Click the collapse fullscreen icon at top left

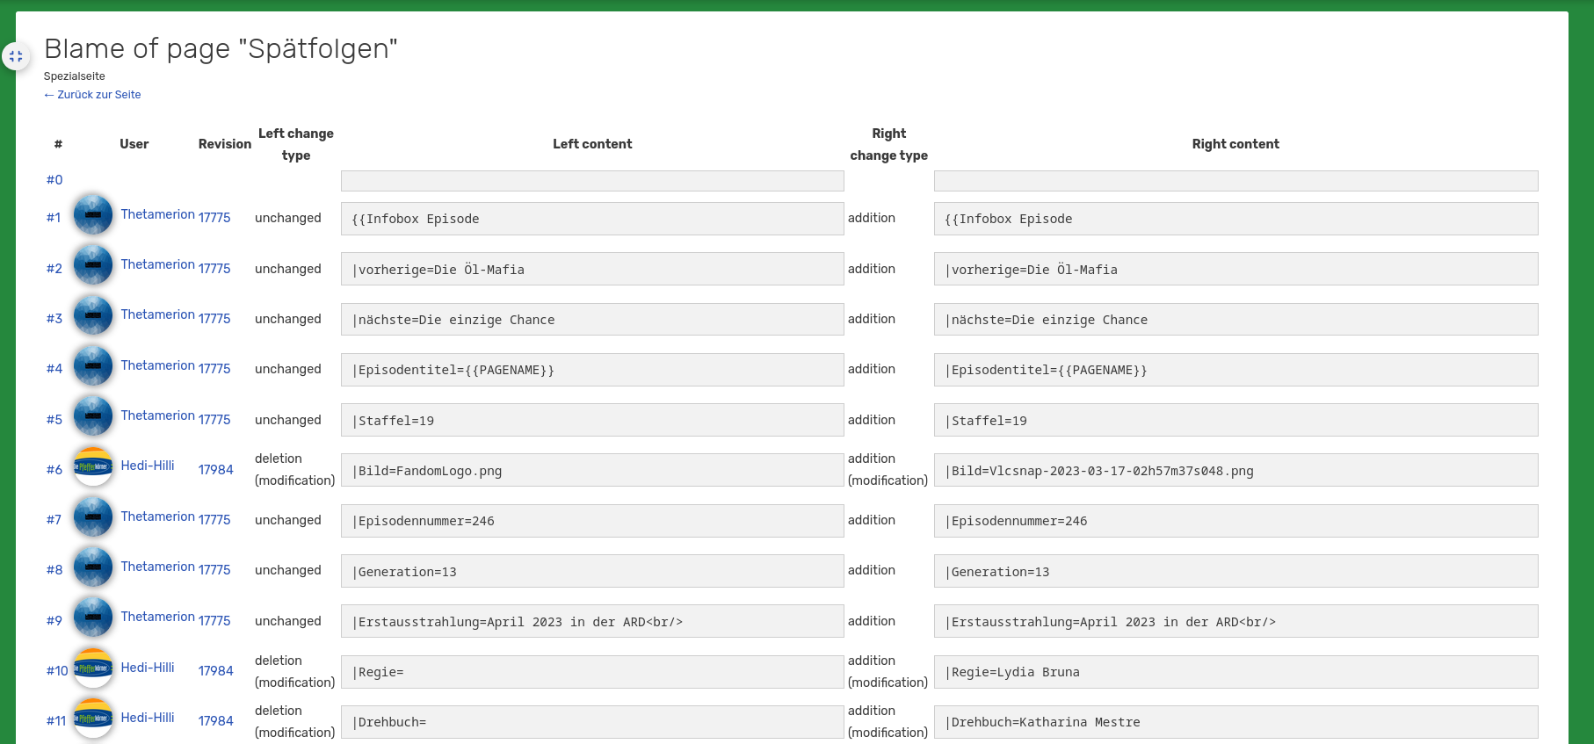16,56
